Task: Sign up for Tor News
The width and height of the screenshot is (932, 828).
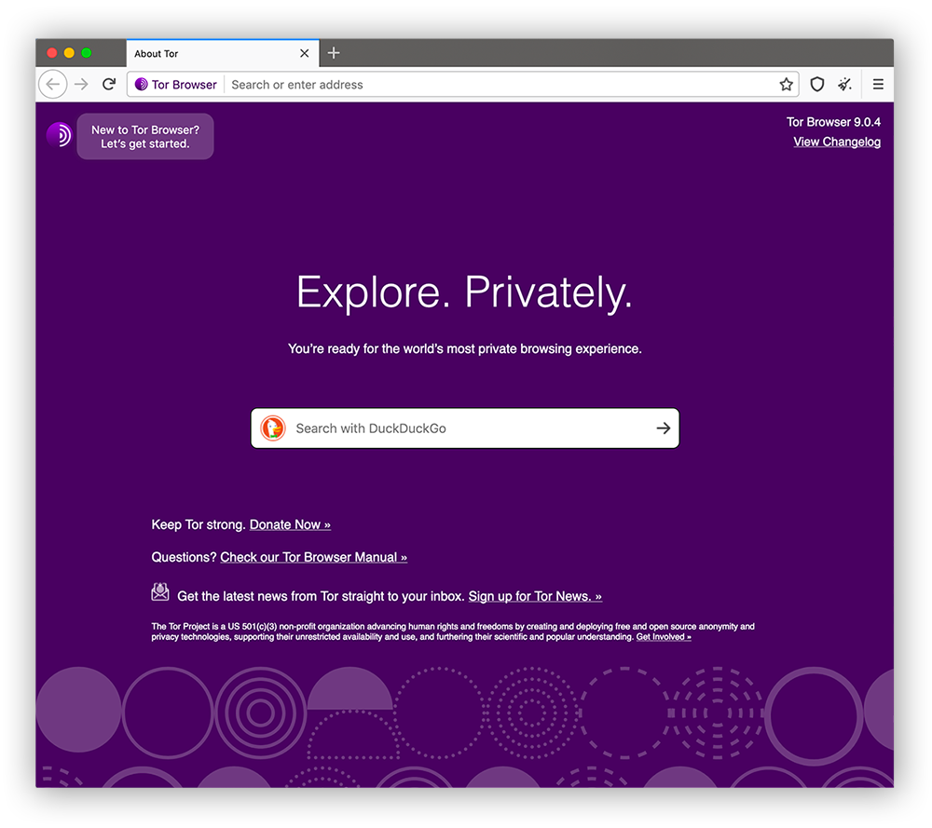Action: 534,596
